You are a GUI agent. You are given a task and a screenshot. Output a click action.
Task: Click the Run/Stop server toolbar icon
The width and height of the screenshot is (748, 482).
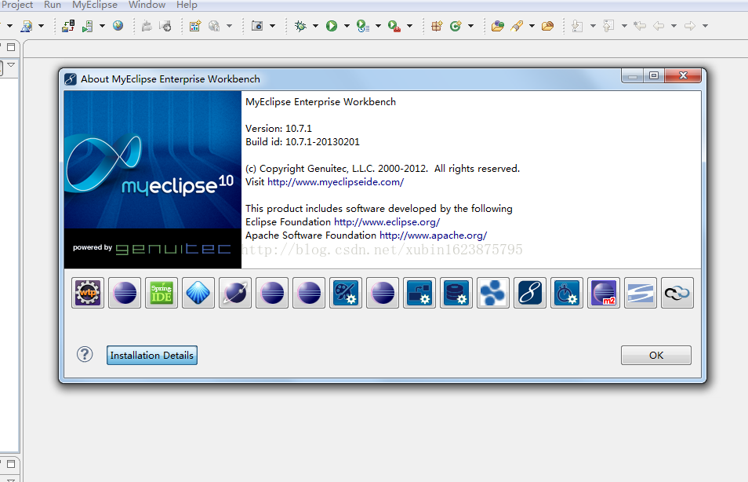tap(87, 26)
